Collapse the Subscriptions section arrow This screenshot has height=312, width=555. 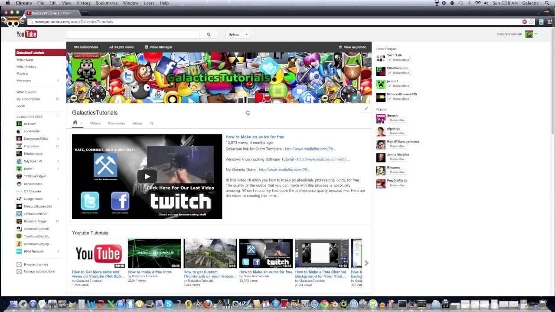click(58, 116)
